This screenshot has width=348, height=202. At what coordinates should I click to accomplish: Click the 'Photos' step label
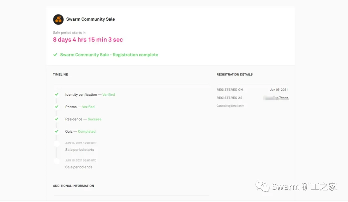pos(71,107)
